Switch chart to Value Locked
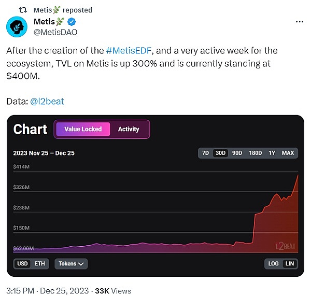This screenshot has width=311, height=296. 83,129
